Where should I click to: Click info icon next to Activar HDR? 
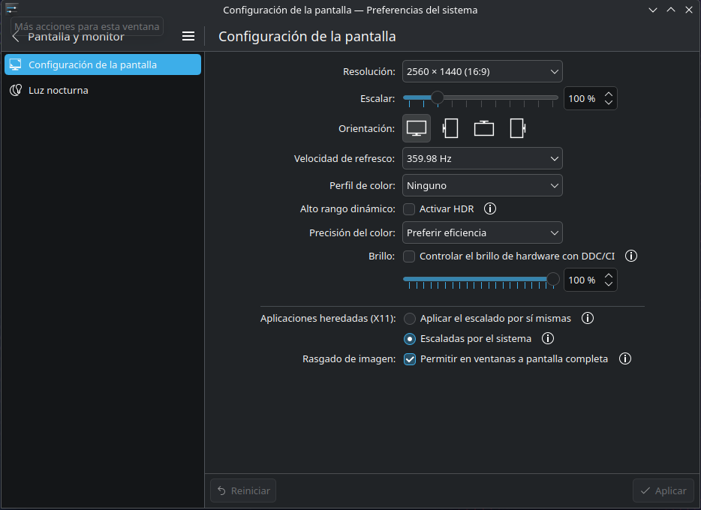[x=490, y=208]
